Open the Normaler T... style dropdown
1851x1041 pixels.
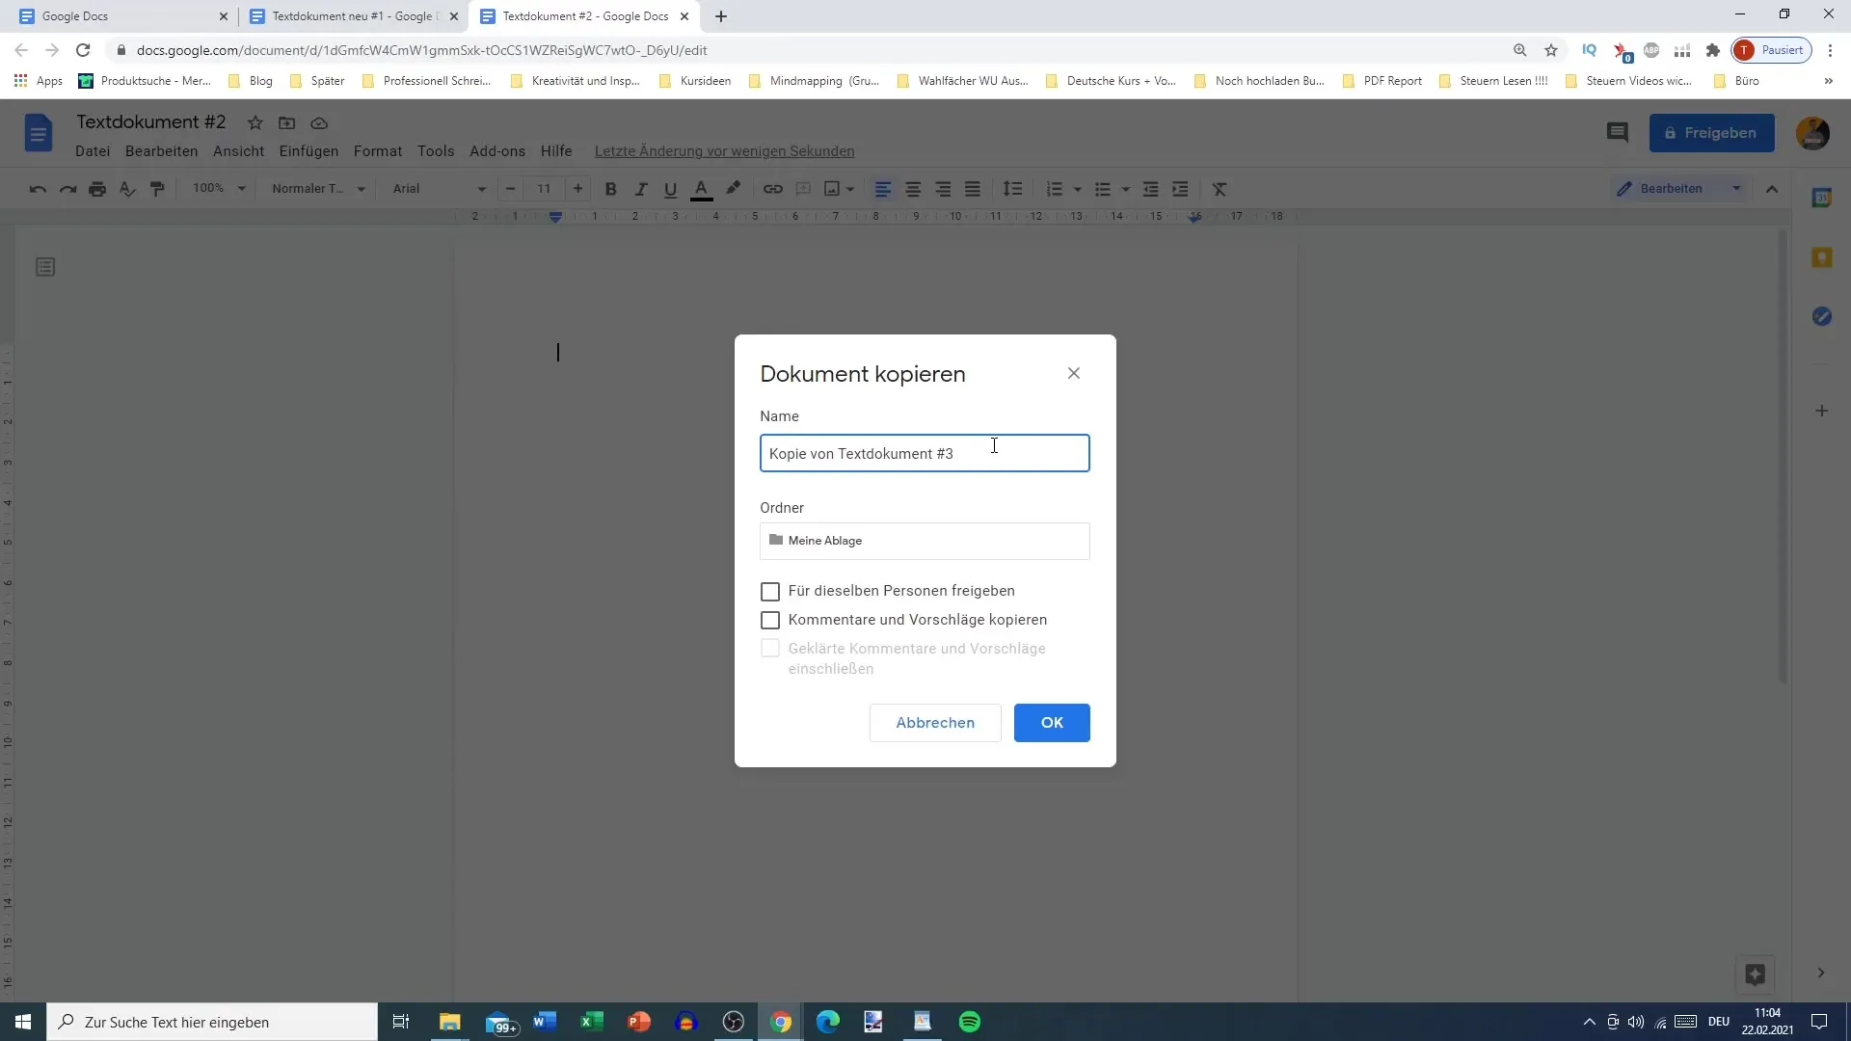point(315,188)
